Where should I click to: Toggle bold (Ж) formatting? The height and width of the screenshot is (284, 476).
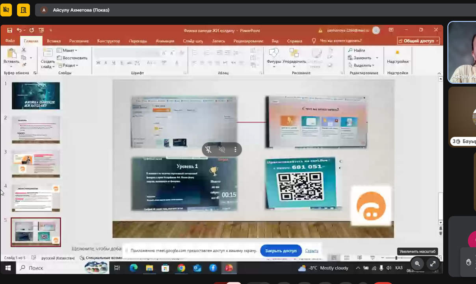tap(98, 63)
